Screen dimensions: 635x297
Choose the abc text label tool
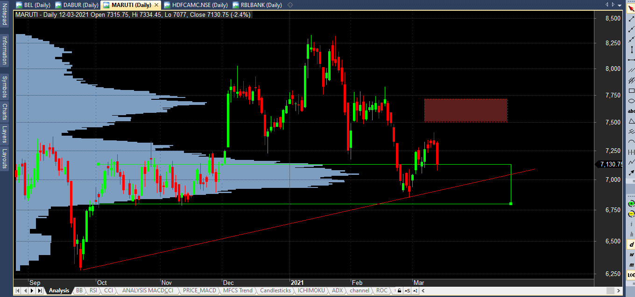[x=631, y=111]
